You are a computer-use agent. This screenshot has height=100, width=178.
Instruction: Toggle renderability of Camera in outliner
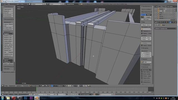tap(175, 9)
